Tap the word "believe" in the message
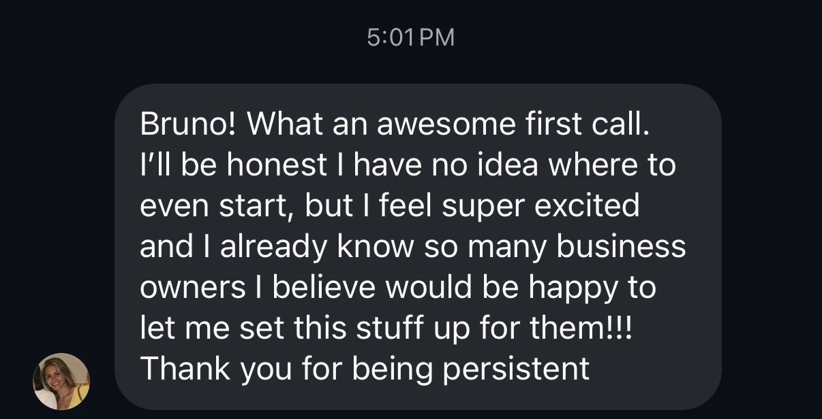822x419 pixels. point(323,287)
